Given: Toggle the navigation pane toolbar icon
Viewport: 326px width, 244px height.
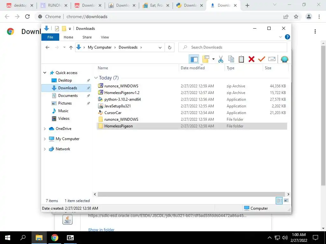Looking at the screenshot, I should [194, 59].
